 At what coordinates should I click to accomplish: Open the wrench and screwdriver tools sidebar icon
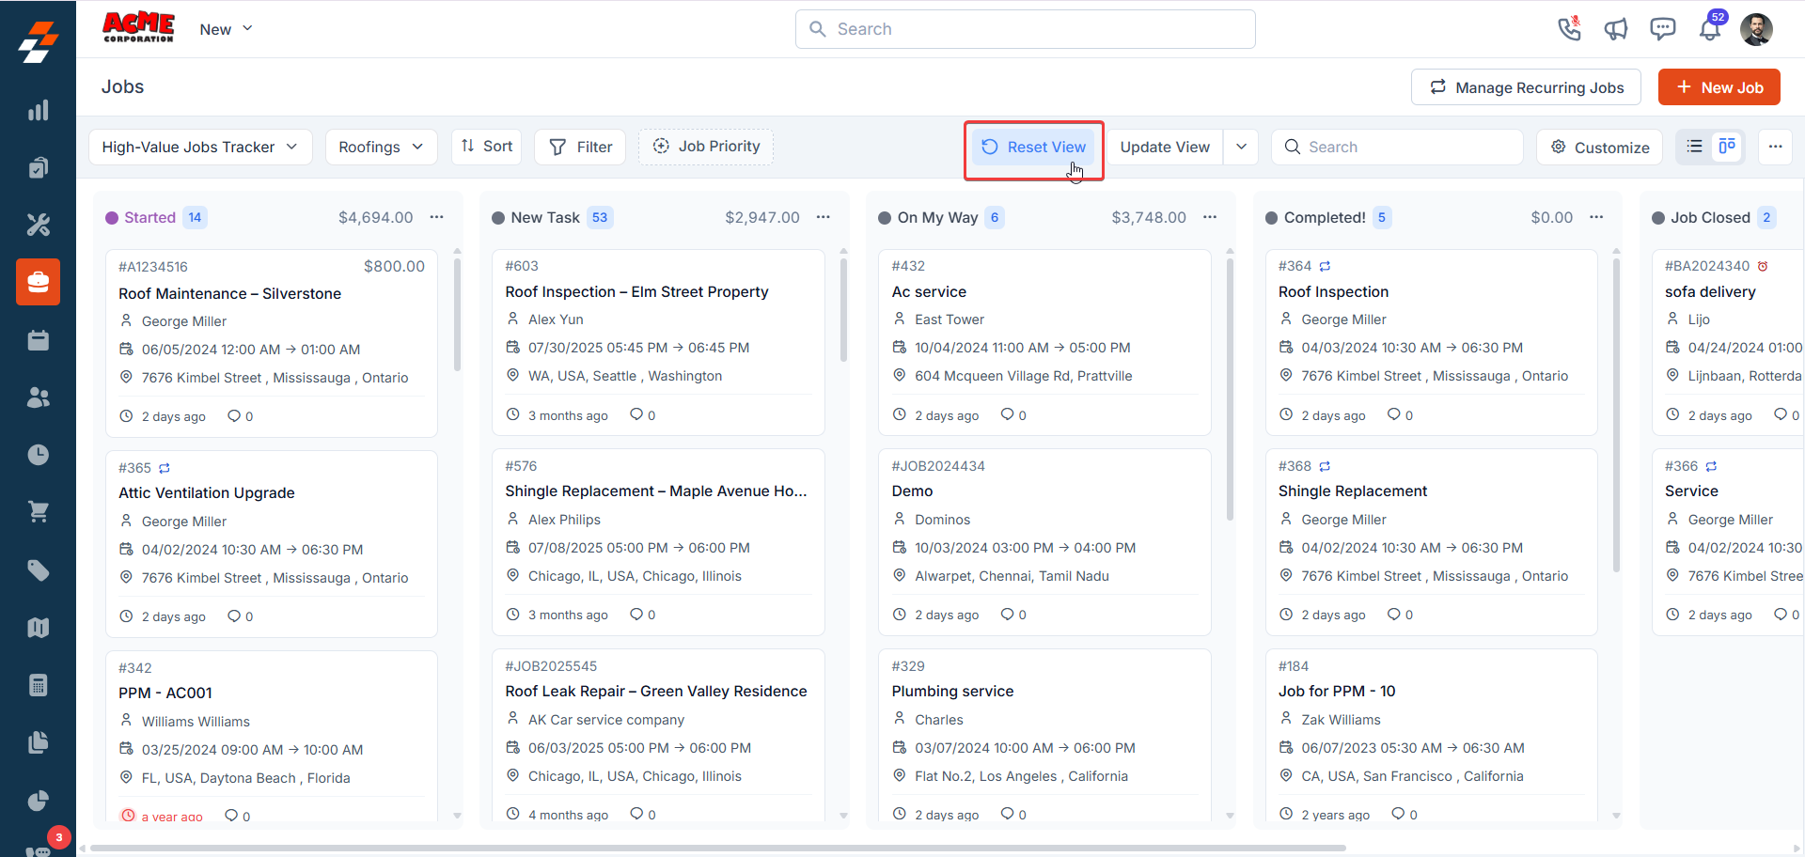[x=38, y=225]
